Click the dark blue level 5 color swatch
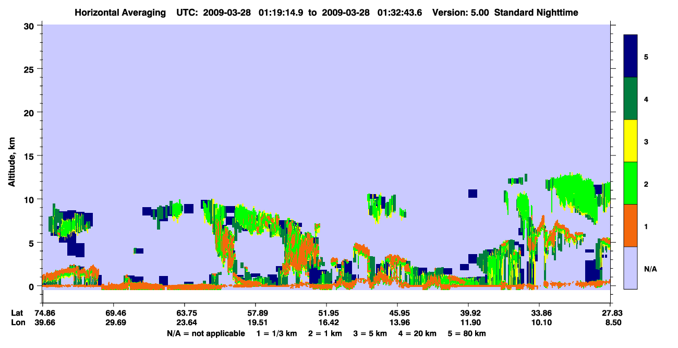The width and height of the screenshot is (678, 348). 631,56
